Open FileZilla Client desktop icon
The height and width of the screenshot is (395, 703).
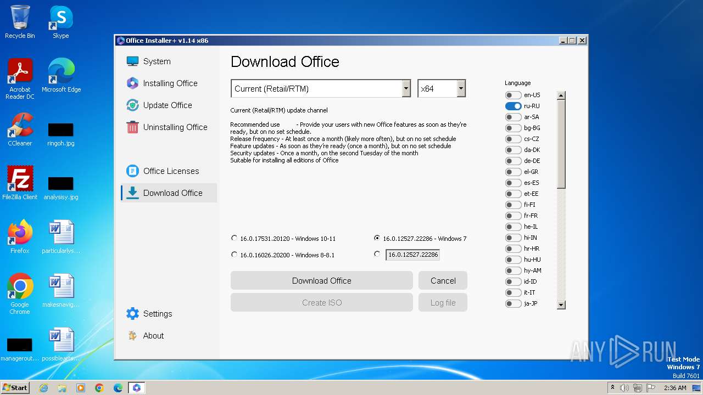[20, 183]
